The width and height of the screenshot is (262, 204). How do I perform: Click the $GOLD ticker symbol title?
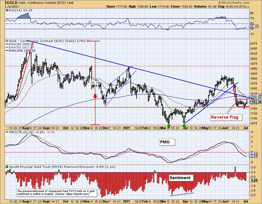11,3
